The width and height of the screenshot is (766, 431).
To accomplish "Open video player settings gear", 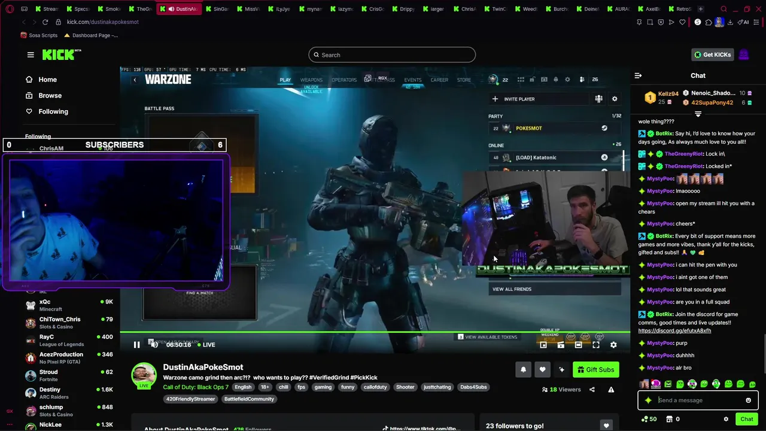I will [613, 345].
